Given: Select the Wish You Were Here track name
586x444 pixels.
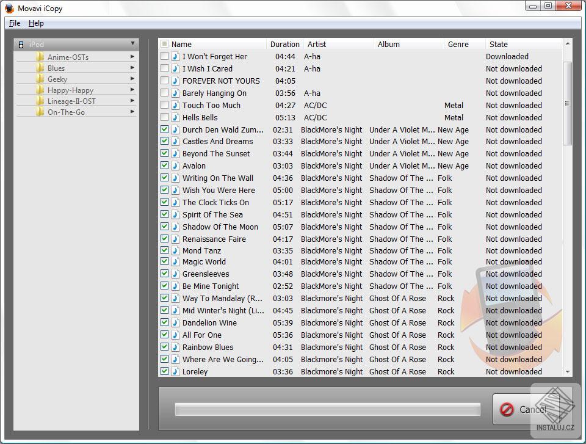Looking at the screenshot, I should [219, 191].
